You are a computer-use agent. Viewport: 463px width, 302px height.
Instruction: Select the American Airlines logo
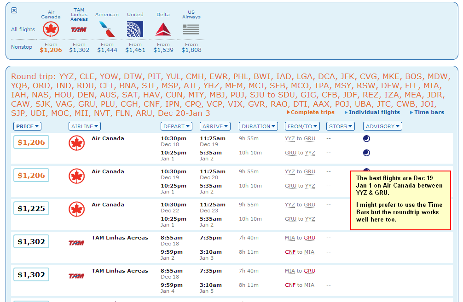pyautogui.click(x=107, y=29)
